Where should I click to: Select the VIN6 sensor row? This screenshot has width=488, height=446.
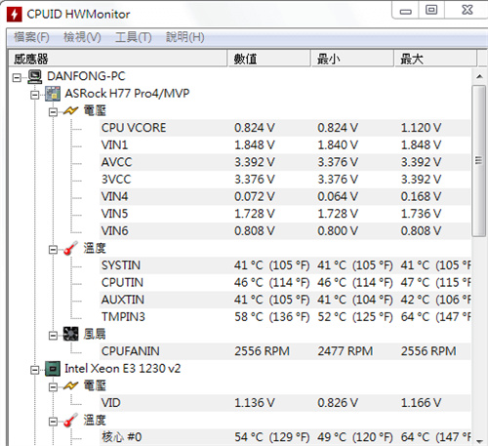point(285,231)
